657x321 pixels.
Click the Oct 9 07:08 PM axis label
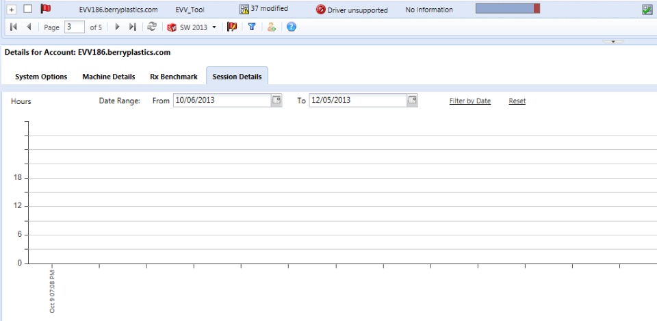(53, 292)
